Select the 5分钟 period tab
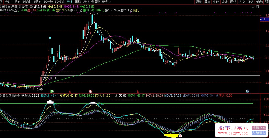Image resolution: width=269 pixels, height=138 pixels. [x=26, y=2]
